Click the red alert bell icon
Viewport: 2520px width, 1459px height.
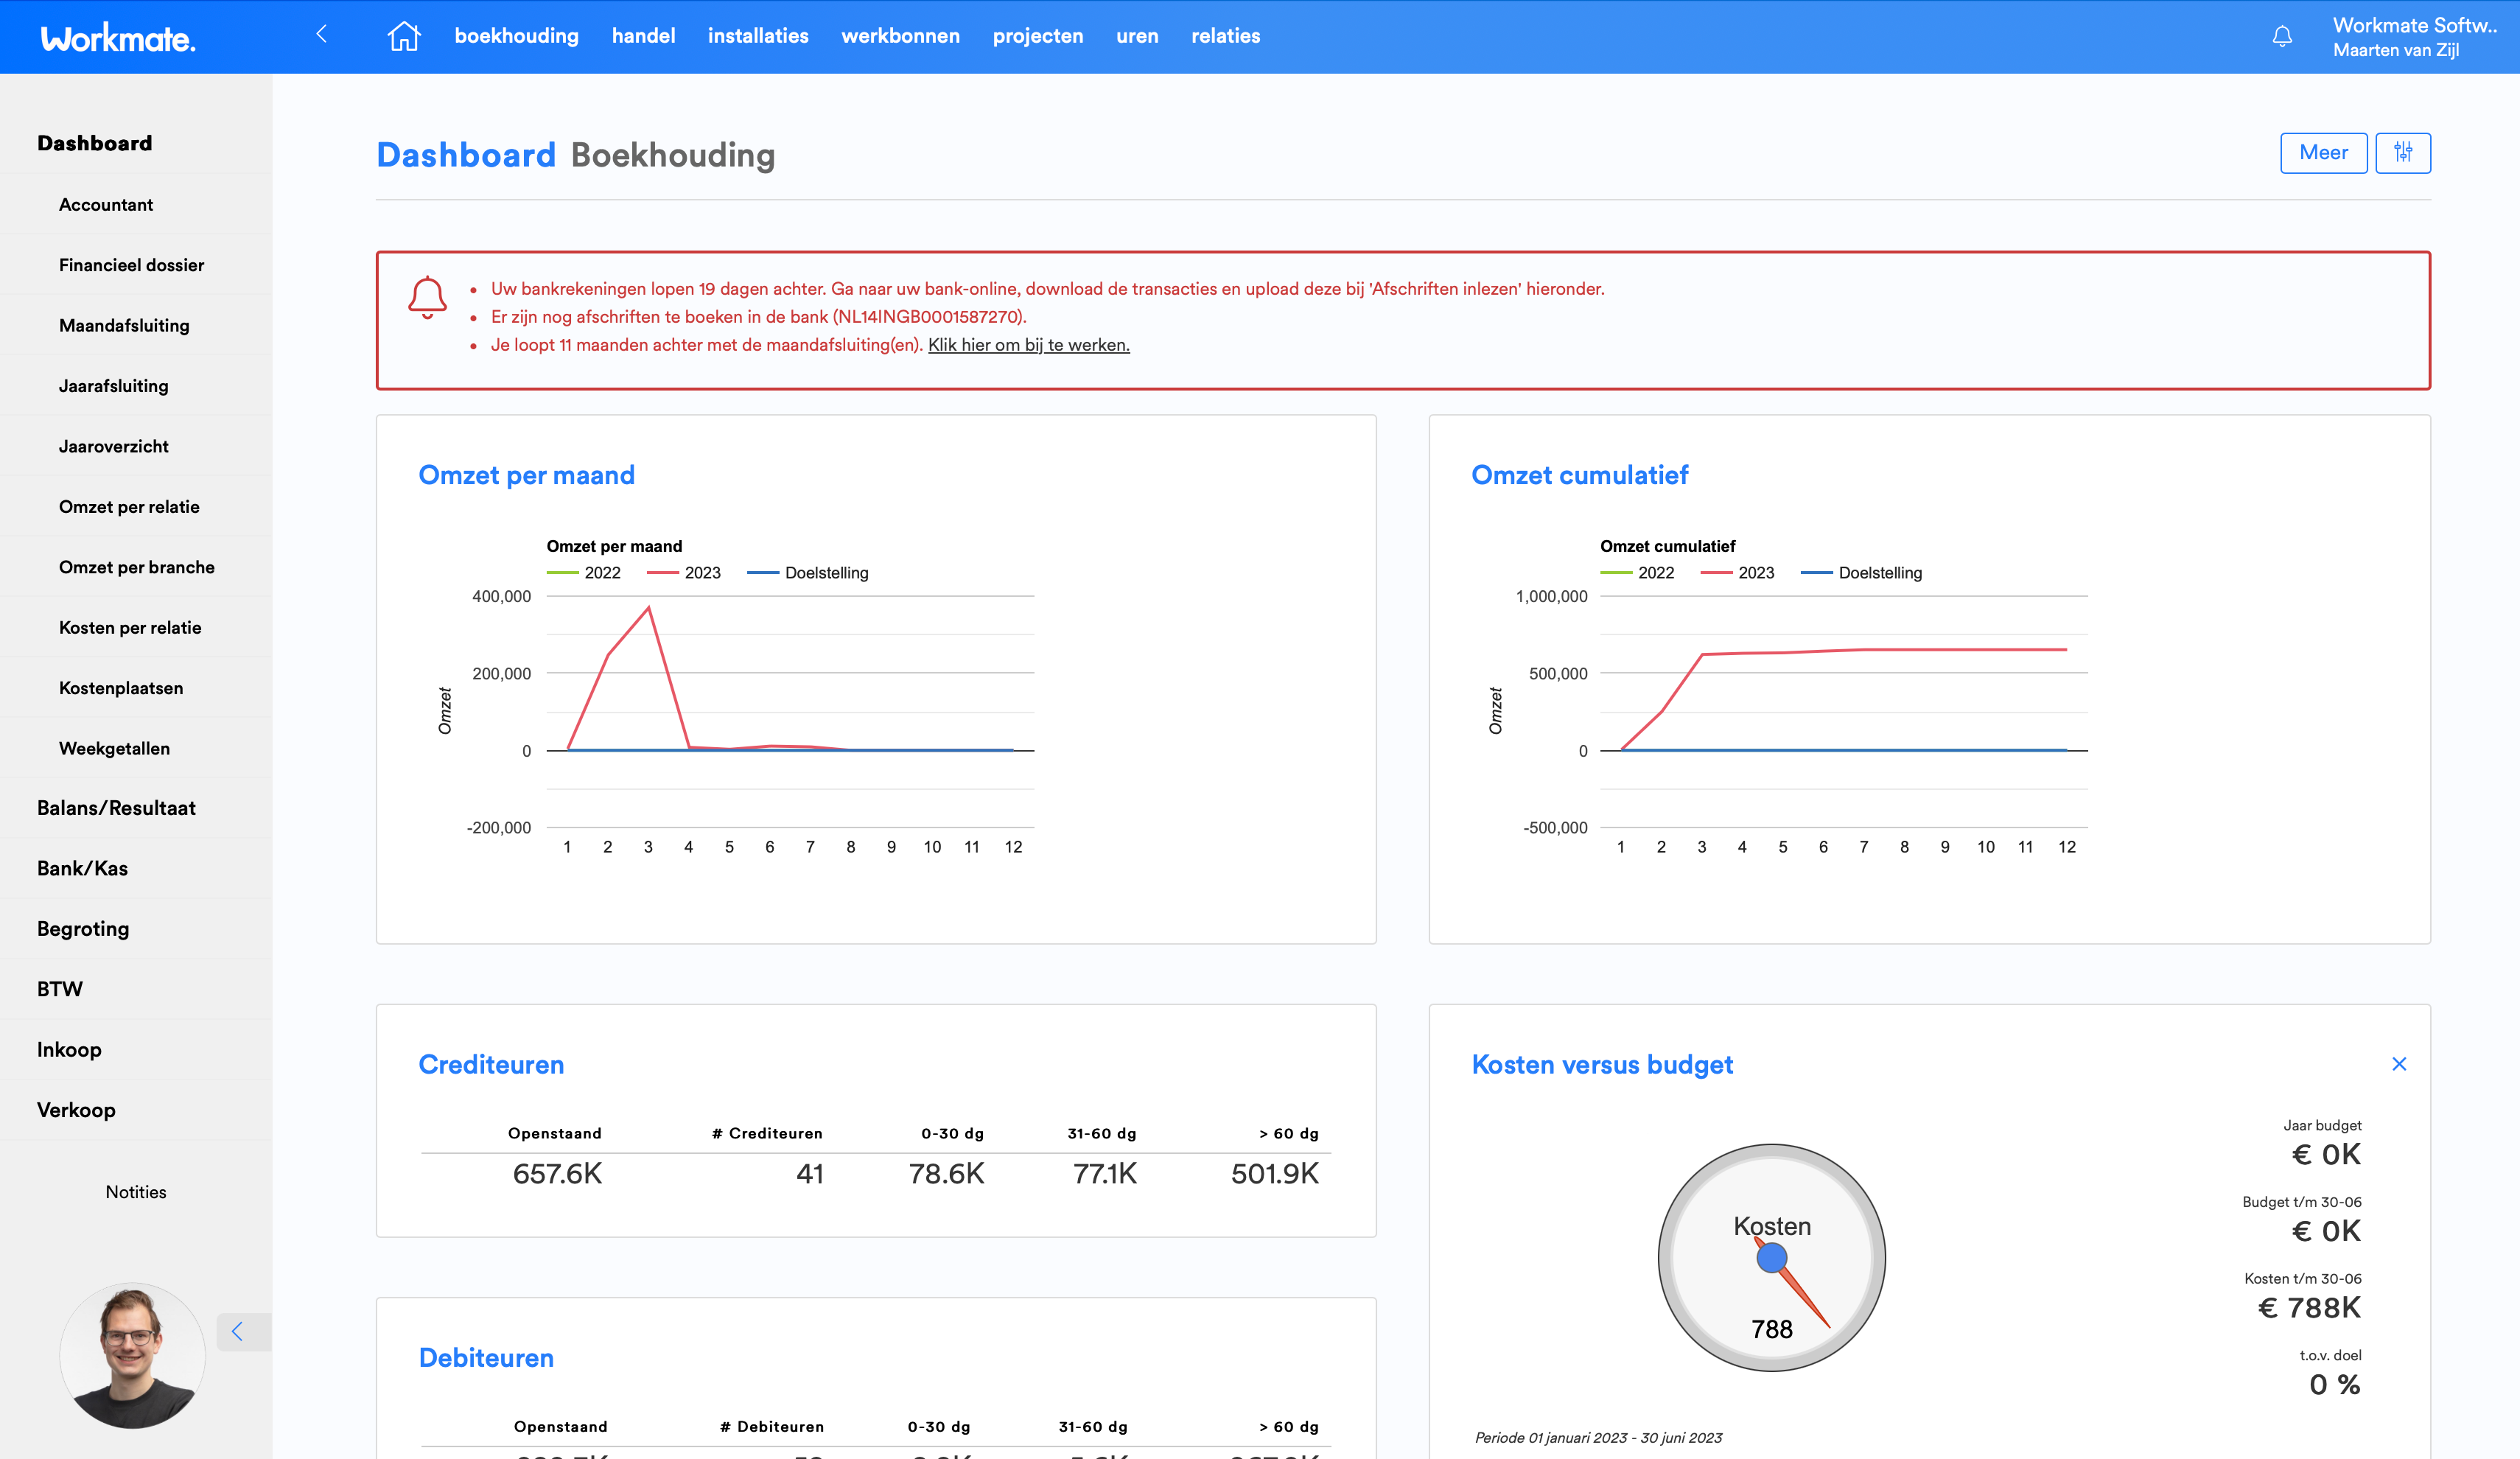pyautogui.click(x=427, y=297)
